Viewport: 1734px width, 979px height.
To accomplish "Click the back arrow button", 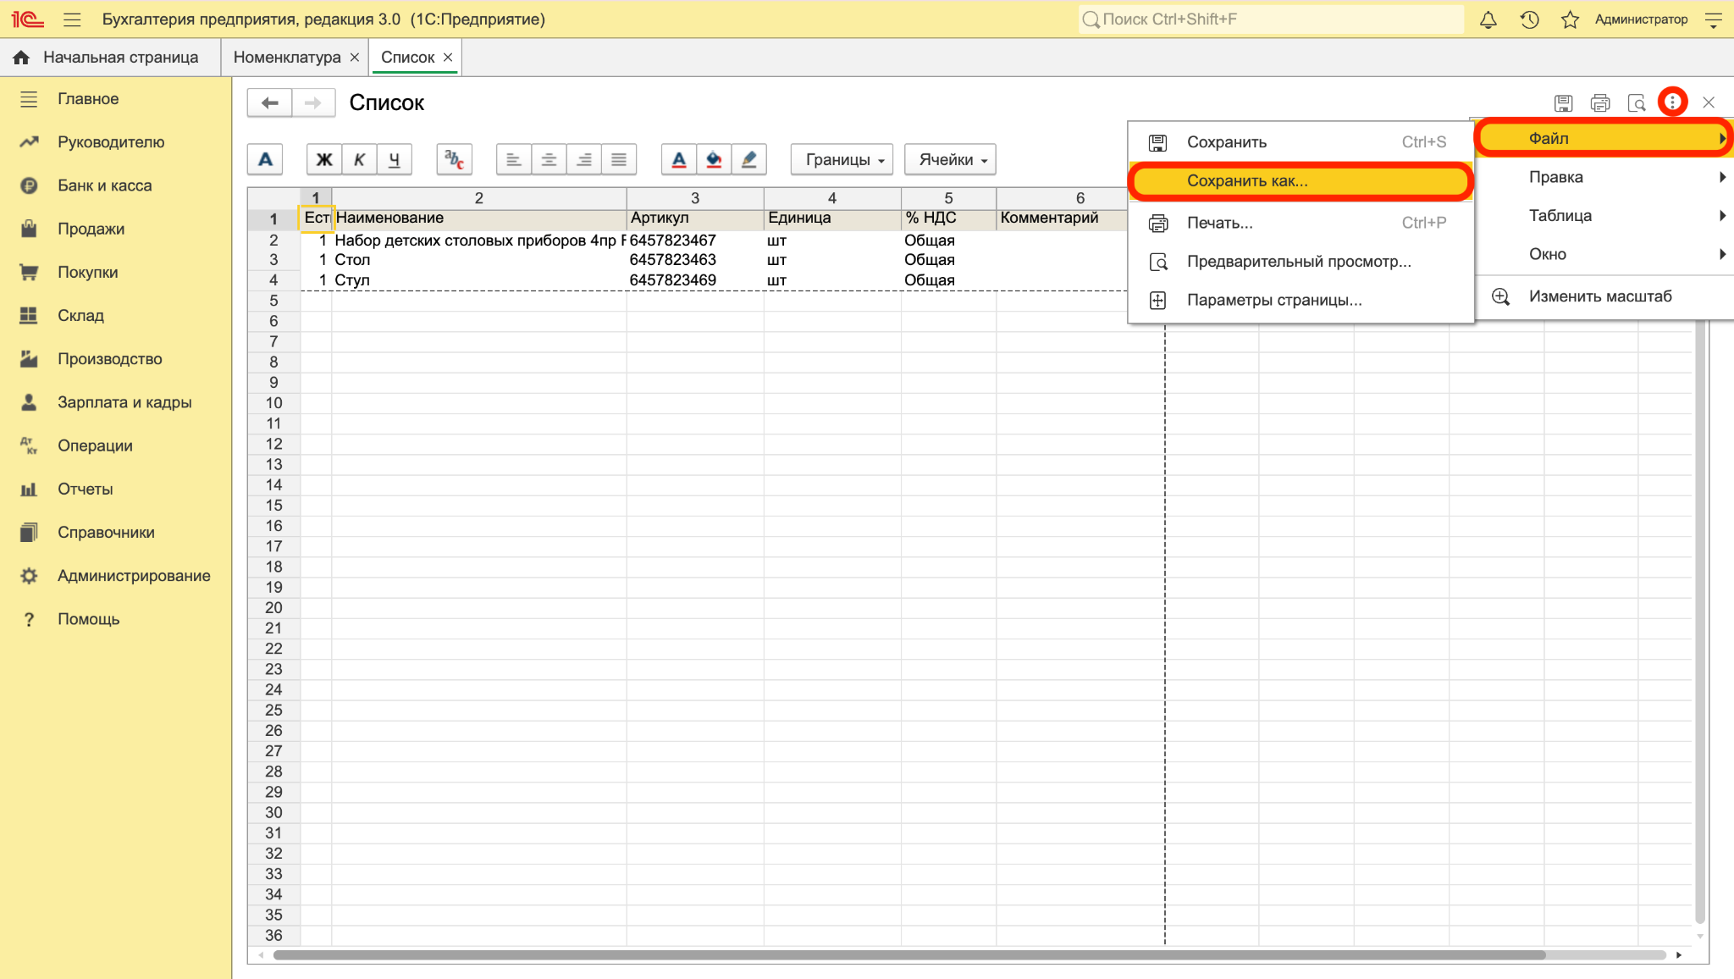I will click(270, 102).
